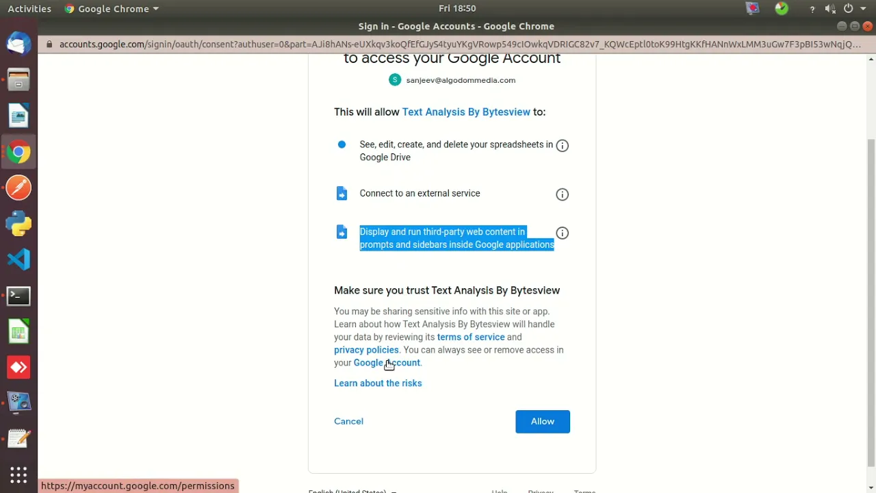
Task: Click the green timer tray indicator
Action: click(x=782, y=8)
